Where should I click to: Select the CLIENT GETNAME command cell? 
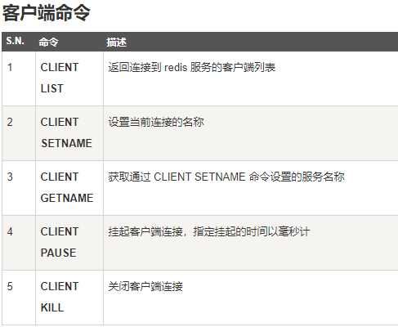(69, 188)
